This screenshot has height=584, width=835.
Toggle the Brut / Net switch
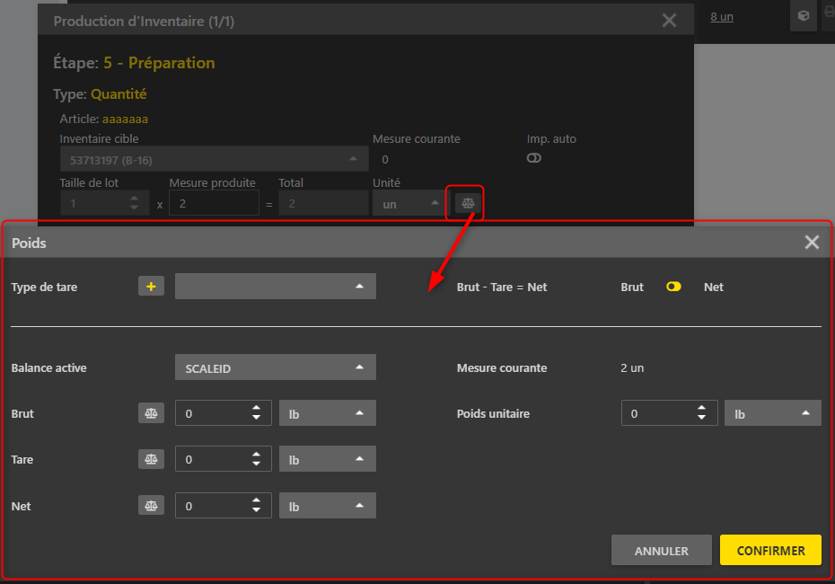pos(673,287)
